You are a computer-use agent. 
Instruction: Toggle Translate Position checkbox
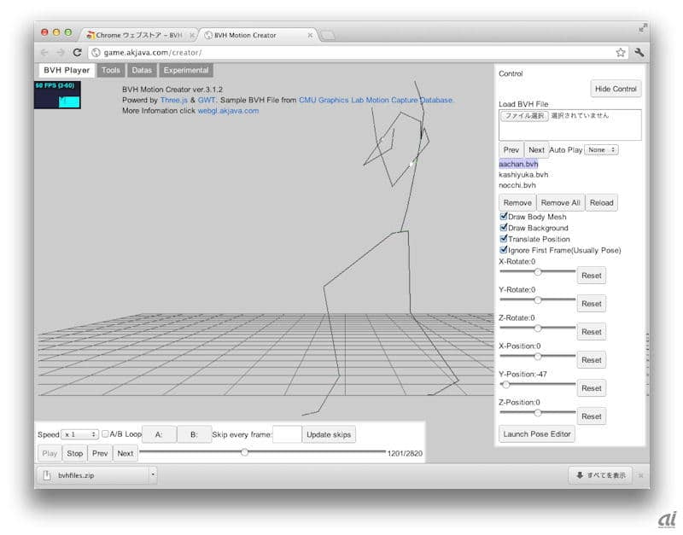[503, 239]
